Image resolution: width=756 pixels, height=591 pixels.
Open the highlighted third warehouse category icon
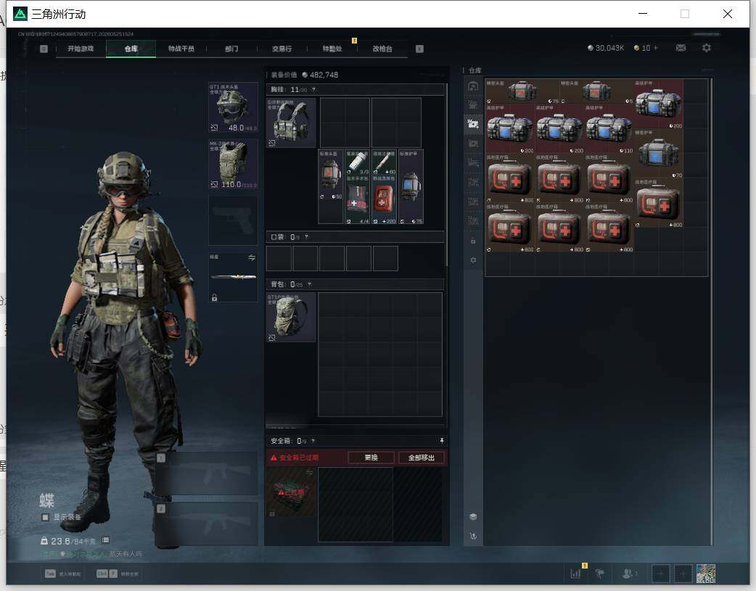coord(474,125)
